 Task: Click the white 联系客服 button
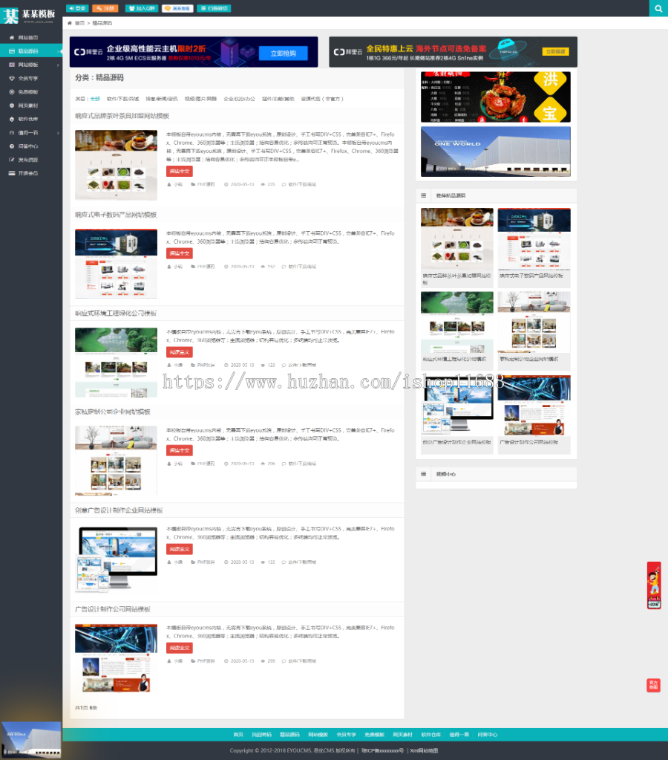click(x=177, y=8)
